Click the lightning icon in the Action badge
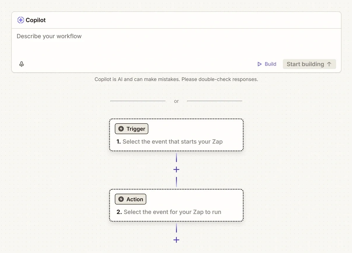This screenshot has width=352, height=253. (121, 199)
